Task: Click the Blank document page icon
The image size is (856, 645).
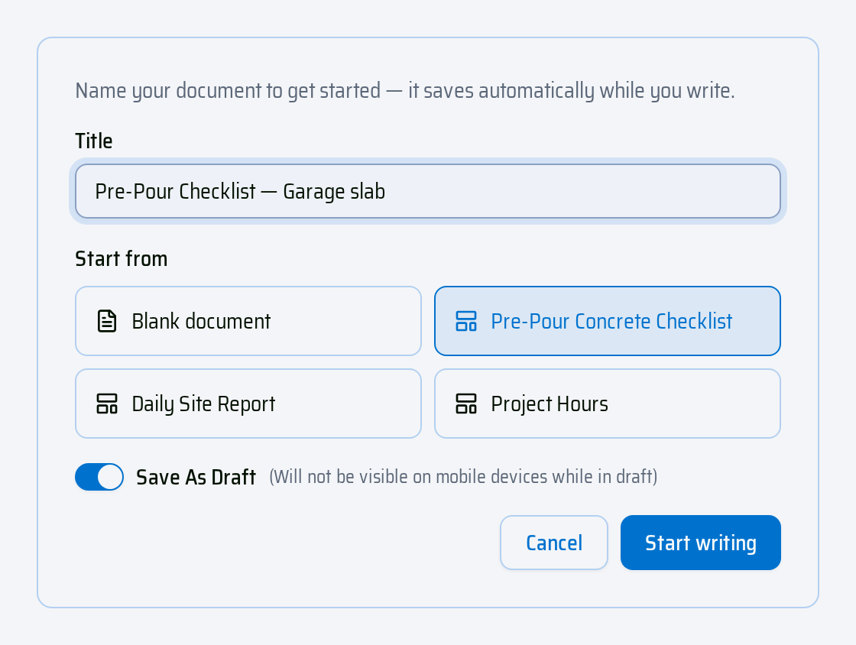Action: click(107, 321)
